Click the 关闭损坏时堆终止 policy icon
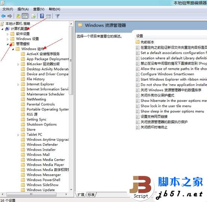Viewport: 207px width, 202px height. pos(137,127)
